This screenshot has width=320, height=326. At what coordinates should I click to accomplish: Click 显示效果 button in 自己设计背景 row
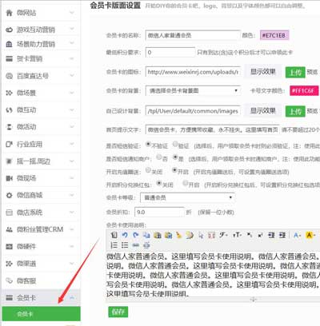262,110
